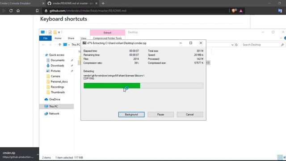Click new folder icon in title bar
The image size is (286, 161).
tap(55, 32)
